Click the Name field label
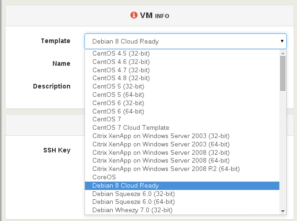This screenshot has width=297, height=221. point(61,63)
